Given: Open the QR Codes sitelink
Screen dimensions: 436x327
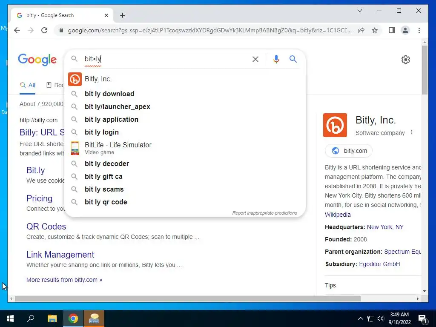Looking at the screenshot, I should 46,227.
